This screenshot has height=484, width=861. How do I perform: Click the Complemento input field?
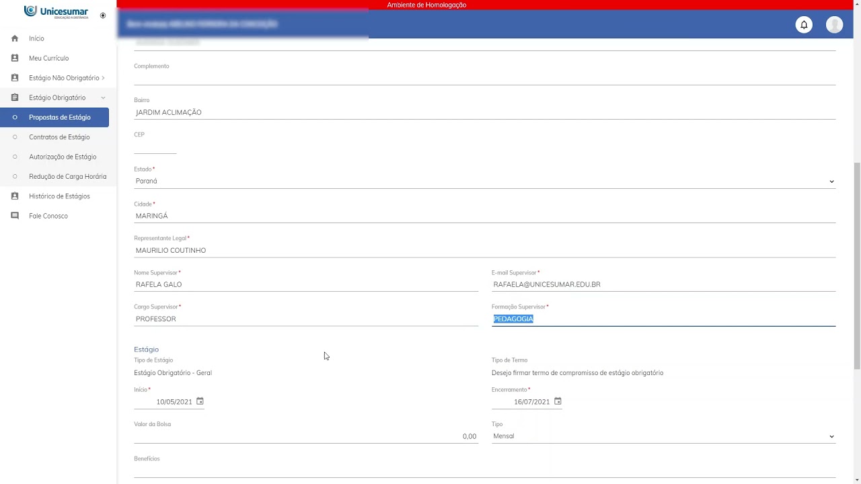pyautogui.click(x=484, y=78)
